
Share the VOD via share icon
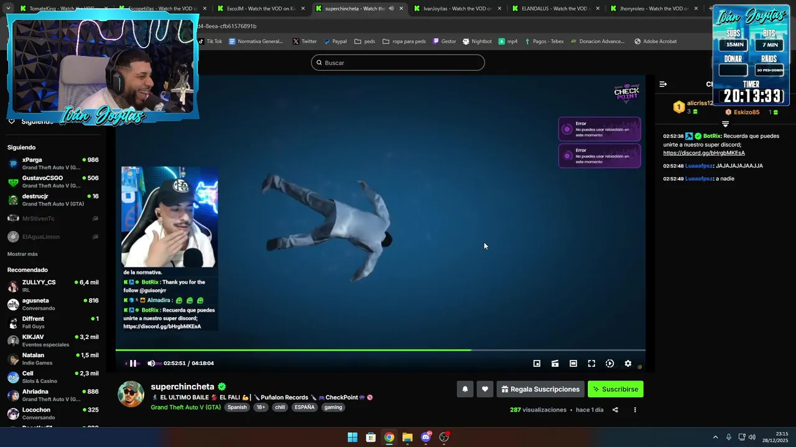coord(615,410)
